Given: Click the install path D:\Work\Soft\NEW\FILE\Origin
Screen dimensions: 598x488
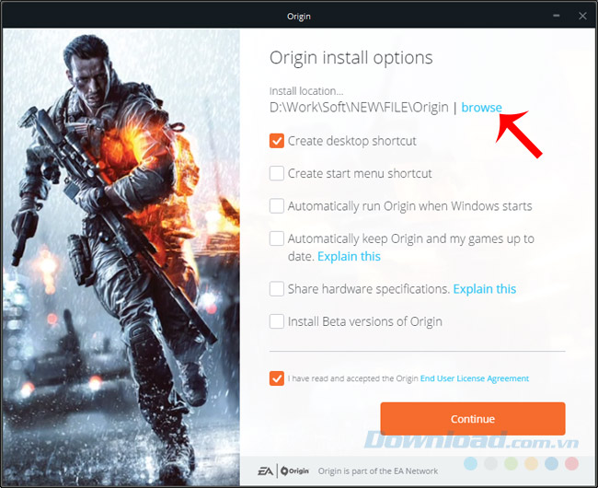Looking at the screenshot, I should click(359, 108).
